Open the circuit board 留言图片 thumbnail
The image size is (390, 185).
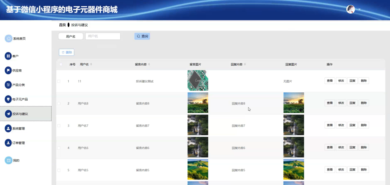pos(198,80)
